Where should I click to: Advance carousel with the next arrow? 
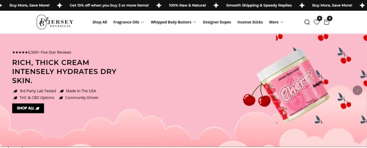coord(357,91)
